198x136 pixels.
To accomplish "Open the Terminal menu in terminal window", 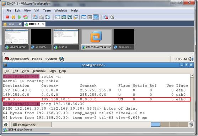I will tap(39, 71).
